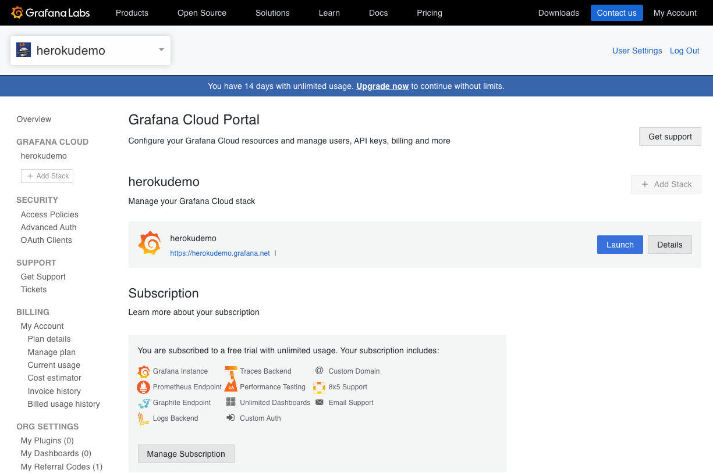This screenshot has height=473, width=713.
Task: Select herokudemo under Grafana Cloud
Action: click(x=44, y=156)
